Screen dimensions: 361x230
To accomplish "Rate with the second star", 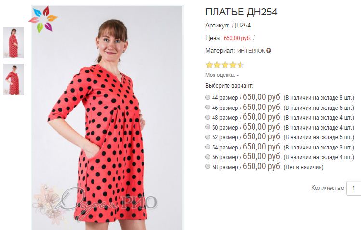I will (x=217, y=65).
